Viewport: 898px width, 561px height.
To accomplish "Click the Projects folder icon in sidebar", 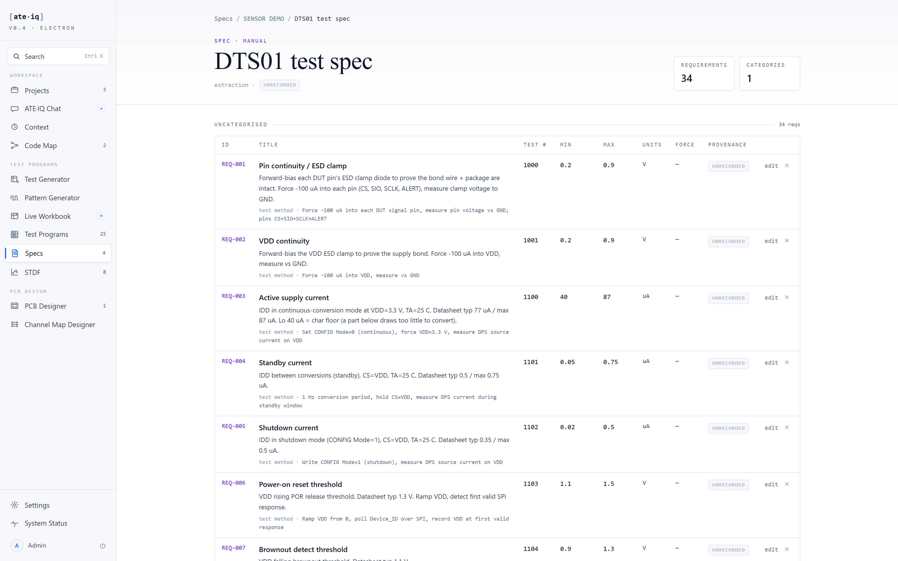I will [x=15, y=90].
